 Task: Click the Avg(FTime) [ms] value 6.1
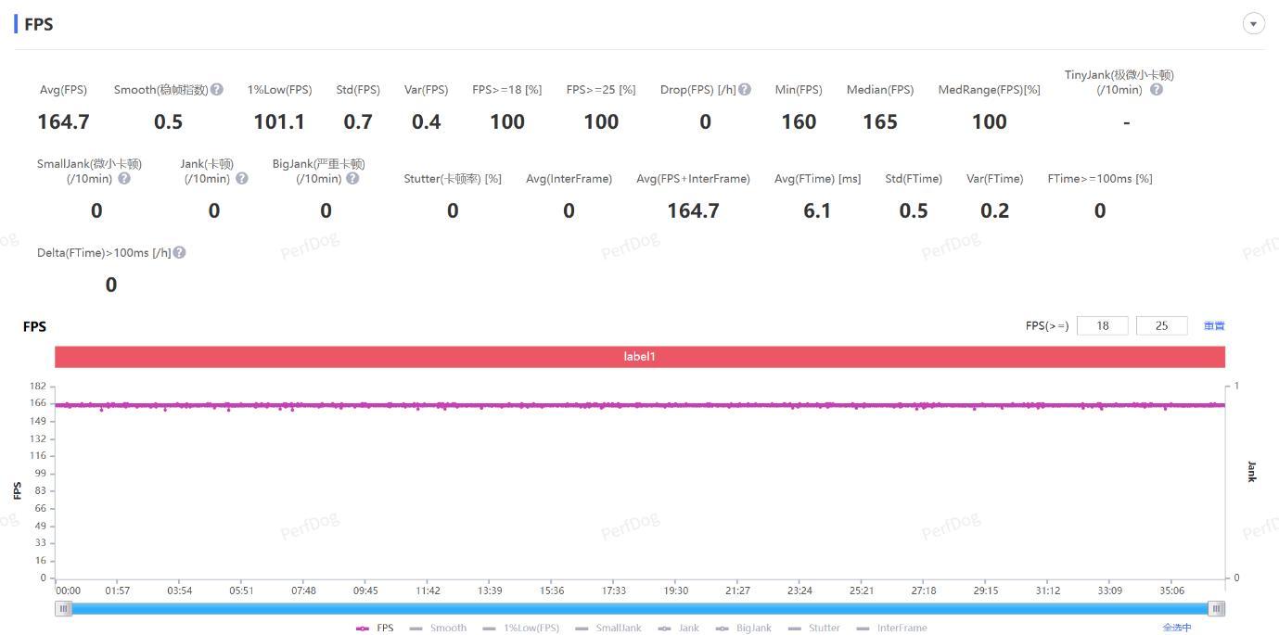(x=817, y=210)
